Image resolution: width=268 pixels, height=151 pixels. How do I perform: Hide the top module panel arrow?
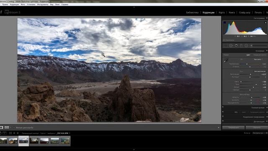134,7
